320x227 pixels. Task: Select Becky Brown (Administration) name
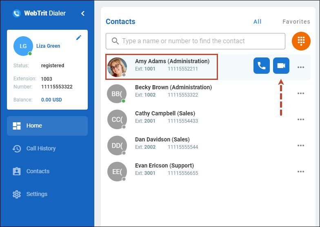pyautogui.click(x=173, y=87)
